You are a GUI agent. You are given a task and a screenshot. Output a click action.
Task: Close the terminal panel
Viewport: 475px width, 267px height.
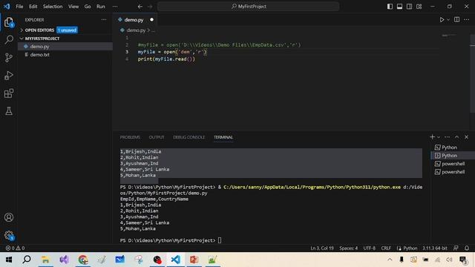(467, 137)
